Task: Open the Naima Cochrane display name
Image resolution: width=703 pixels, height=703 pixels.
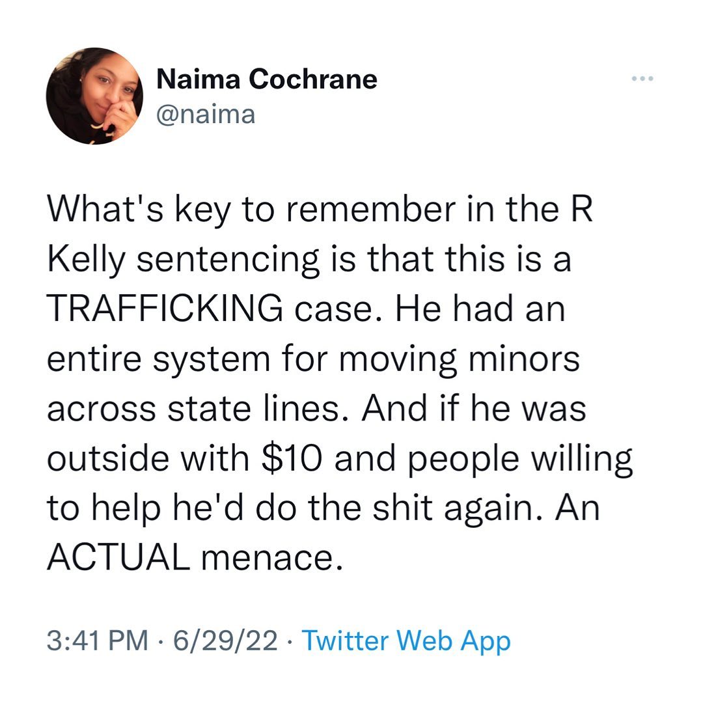Action: click(x=267, y=79)
